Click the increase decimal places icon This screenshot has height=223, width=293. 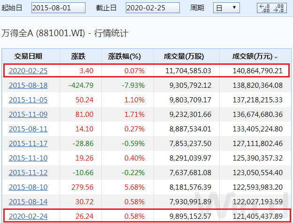pos(265,8)
